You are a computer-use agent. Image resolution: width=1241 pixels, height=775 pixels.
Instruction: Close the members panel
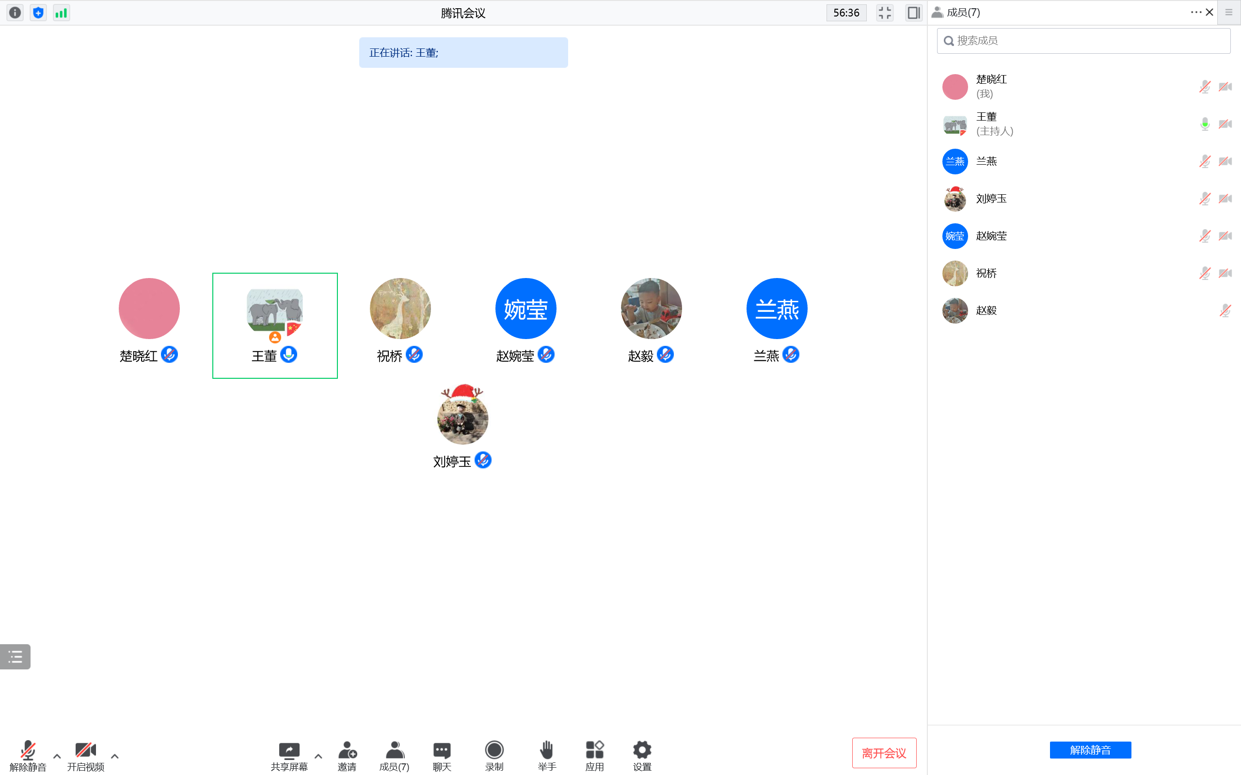(1209, 12)
